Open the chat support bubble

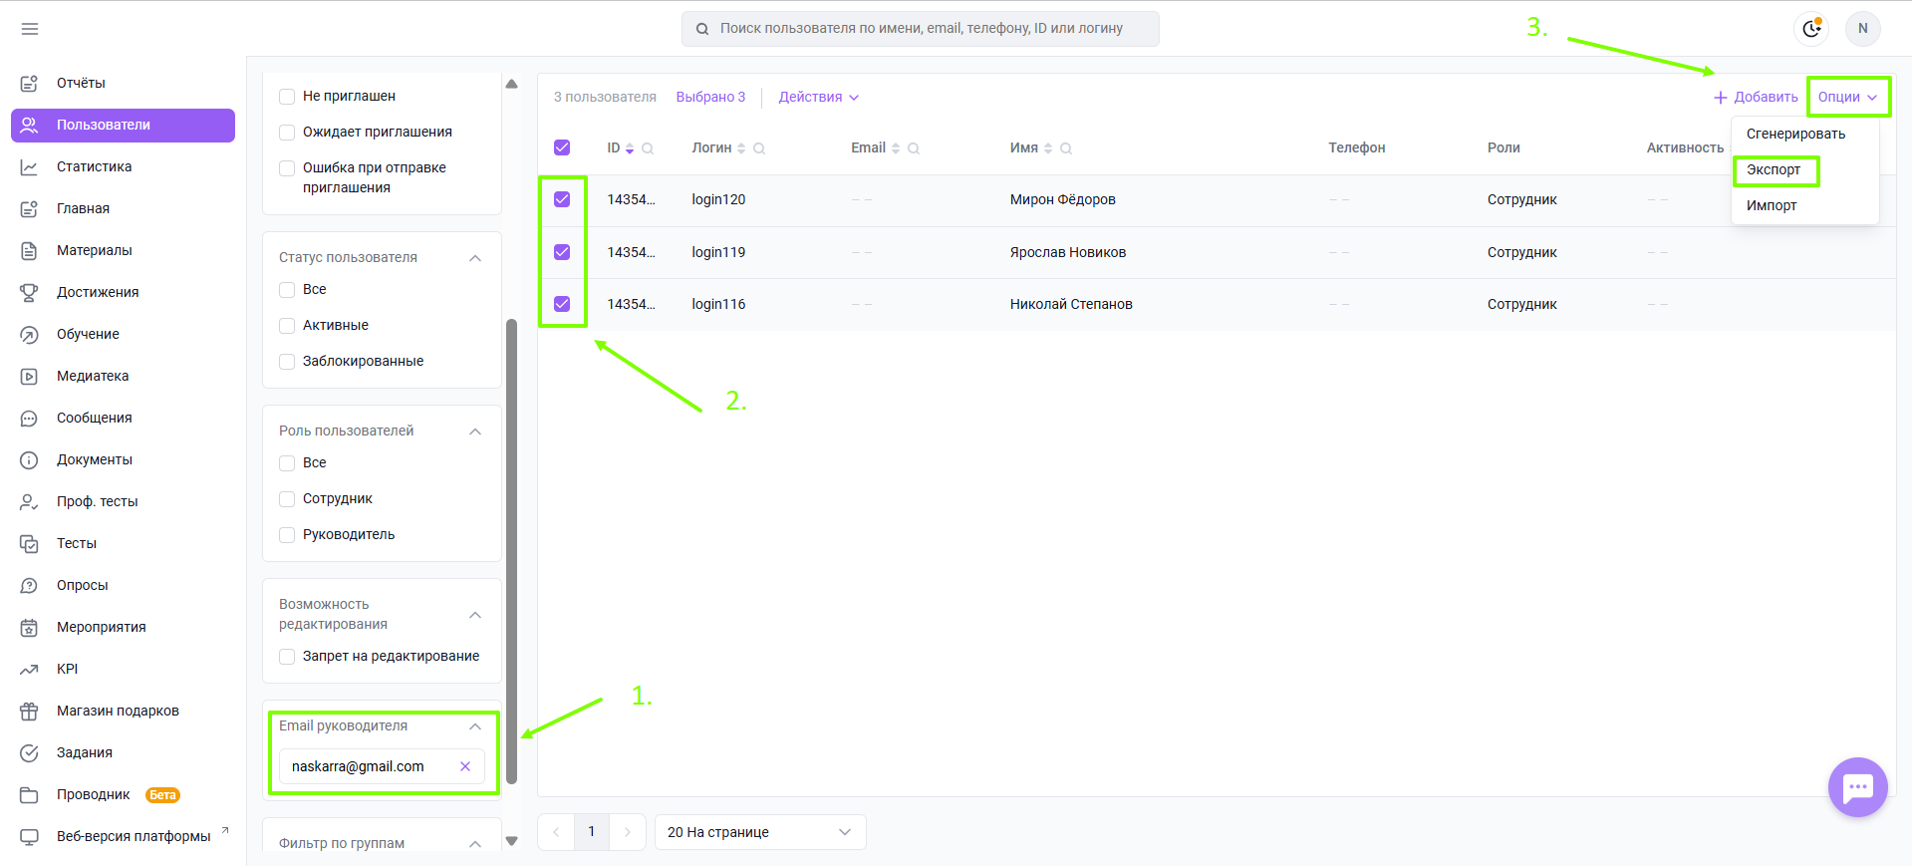click(x=1857, y=787)
